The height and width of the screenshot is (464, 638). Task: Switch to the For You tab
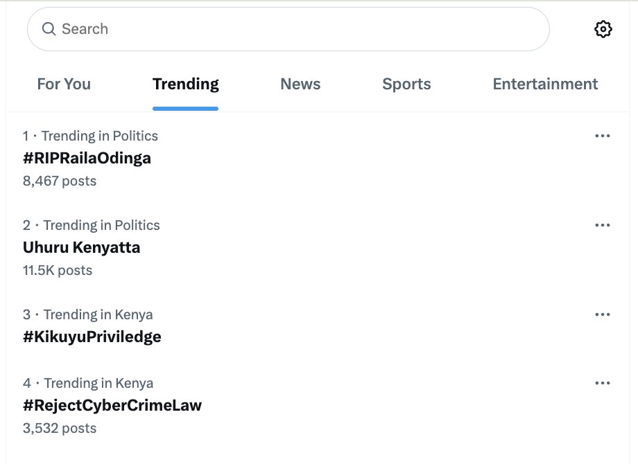pyautogui.click(x=64, y=84)
